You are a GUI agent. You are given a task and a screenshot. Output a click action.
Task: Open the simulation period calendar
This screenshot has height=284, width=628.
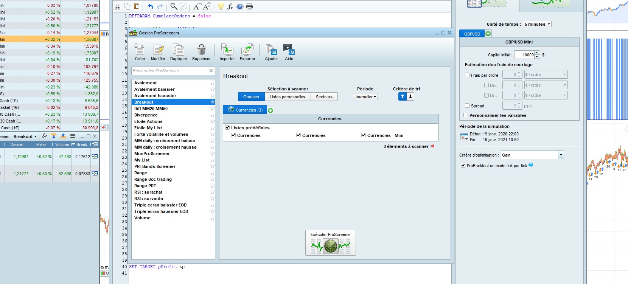point(464,137)
